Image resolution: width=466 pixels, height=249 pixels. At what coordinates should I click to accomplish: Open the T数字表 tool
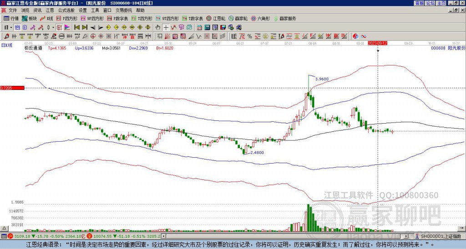192,18
